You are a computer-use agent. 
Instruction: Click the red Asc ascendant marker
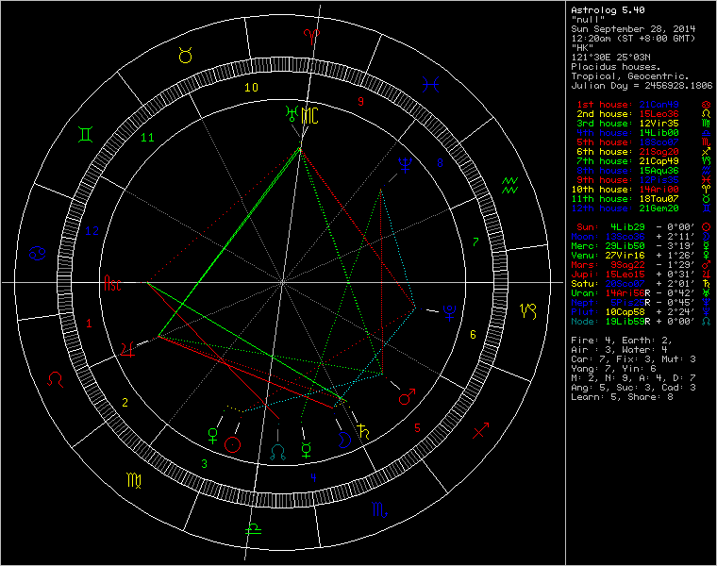[112, 283]
